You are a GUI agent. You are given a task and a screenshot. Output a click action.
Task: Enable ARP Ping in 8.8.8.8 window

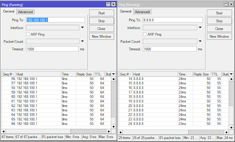(x=144, y=34)
